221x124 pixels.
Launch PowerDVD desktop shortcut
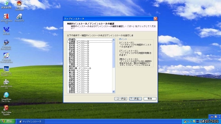(x=19, y=18)
